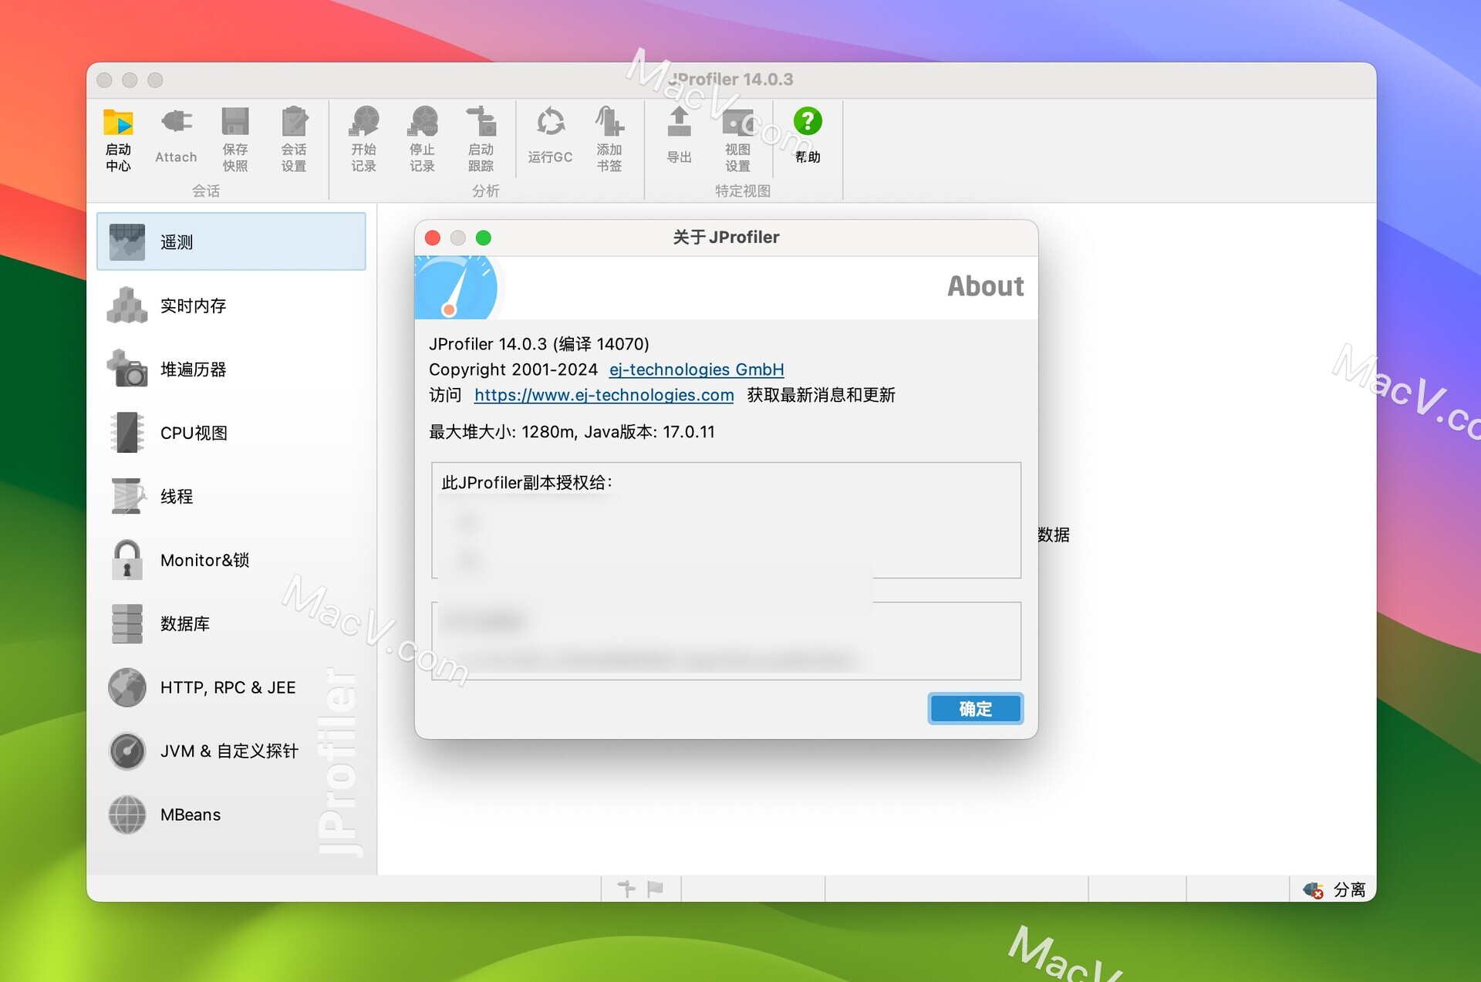Screen dimensions: 1481x982
Task: Start tracking via 启动跟踪
Action: click(x=481, y=139)
